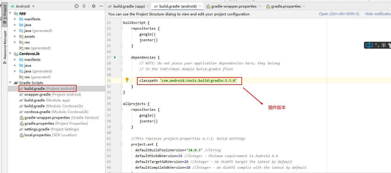Select local.properties (SDK Location) file

click(48, 135)
